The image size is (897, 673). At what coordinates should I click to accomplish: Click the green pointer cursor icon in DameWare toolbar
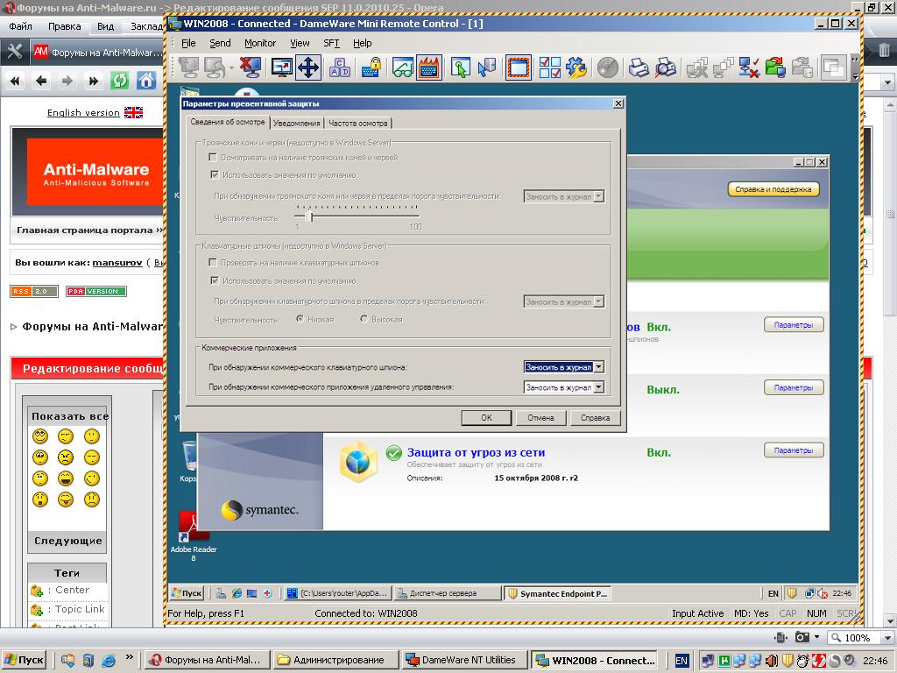[x=460, y=67]
